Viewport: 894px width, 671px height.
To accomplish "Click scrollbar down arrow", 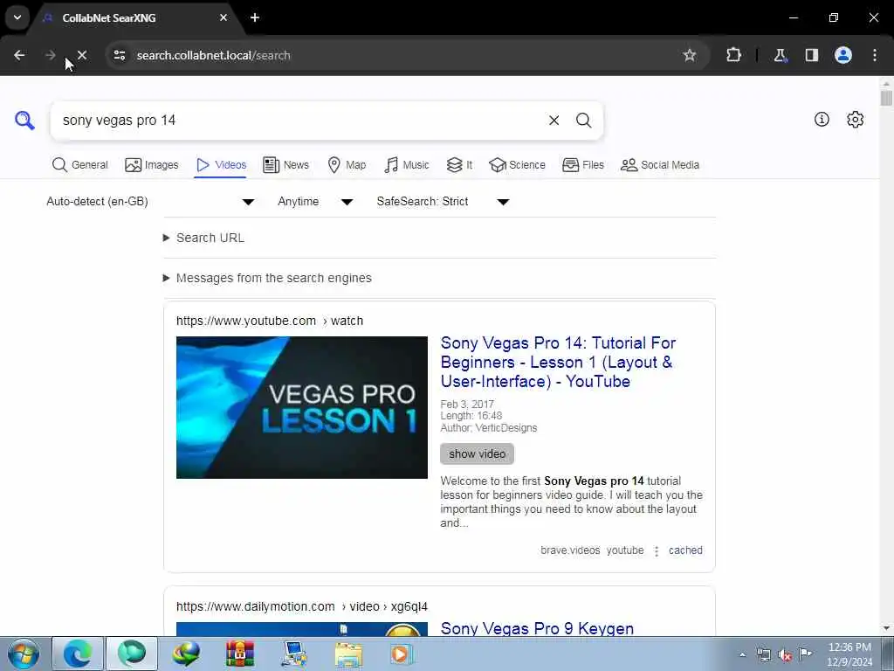I will 886,628.
